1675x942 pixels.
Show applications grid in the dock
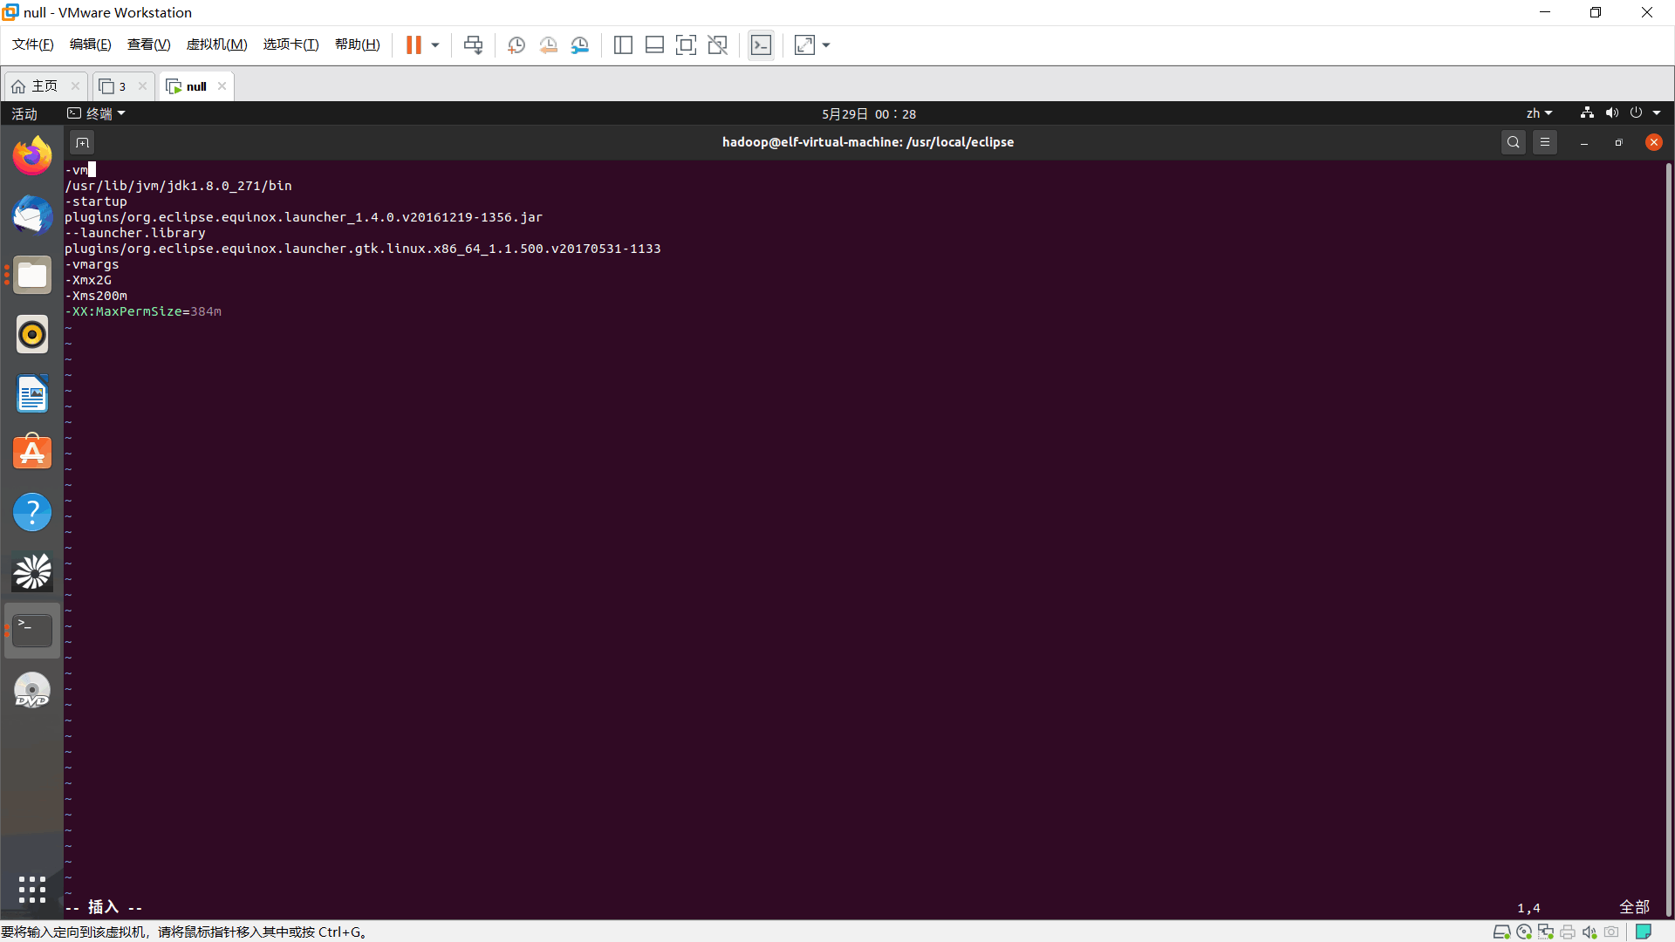click(x=32, y=890)
